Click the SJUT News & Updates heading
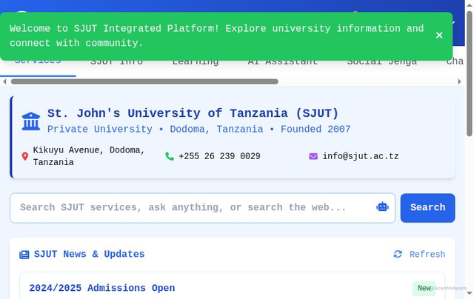Image resolution: width=474 pixels, height=299 pixels. click(x=89, y=255)
